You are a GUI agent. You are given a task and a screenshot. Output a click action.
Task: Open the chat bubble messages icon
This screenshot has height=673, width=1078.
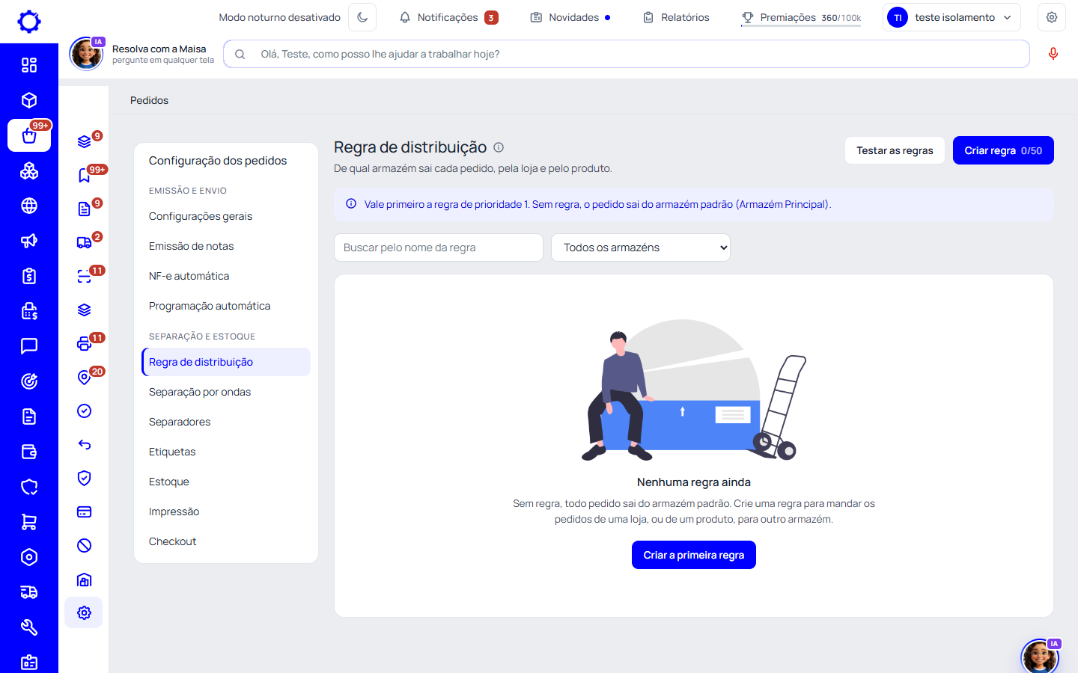point(29,346)
